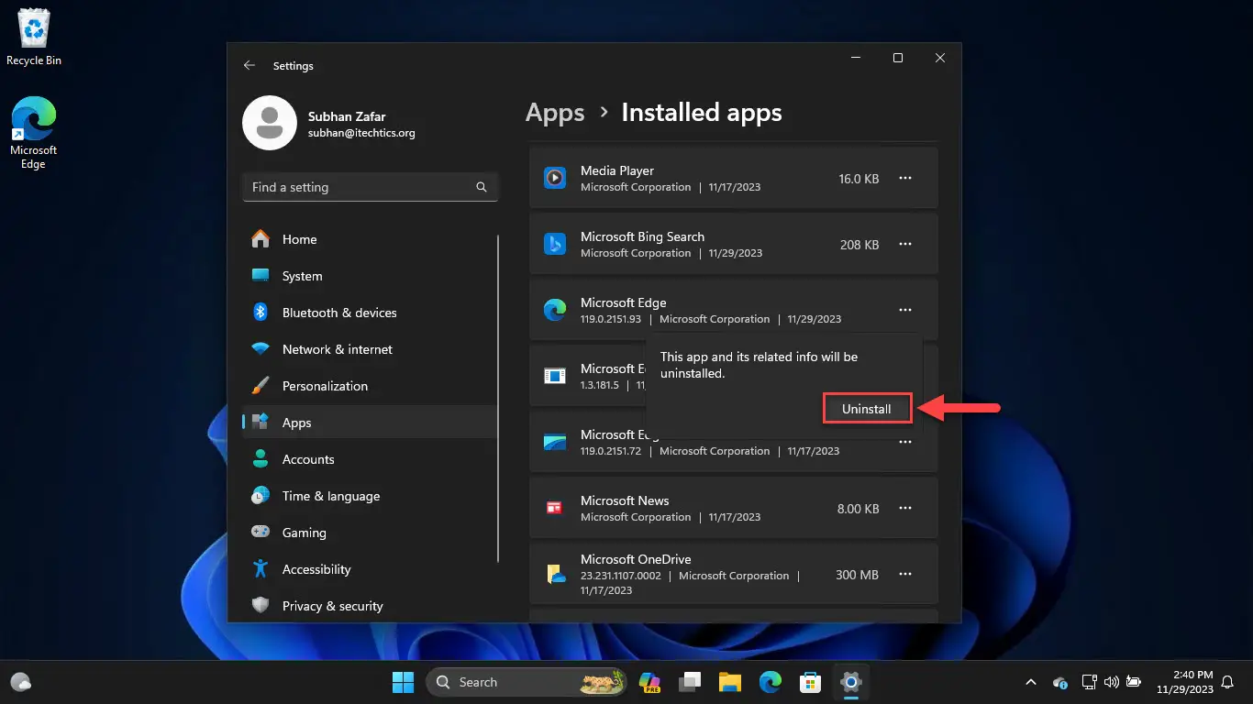
Task: Click the Apps breadcrumb link
Action: click(555, 113)
